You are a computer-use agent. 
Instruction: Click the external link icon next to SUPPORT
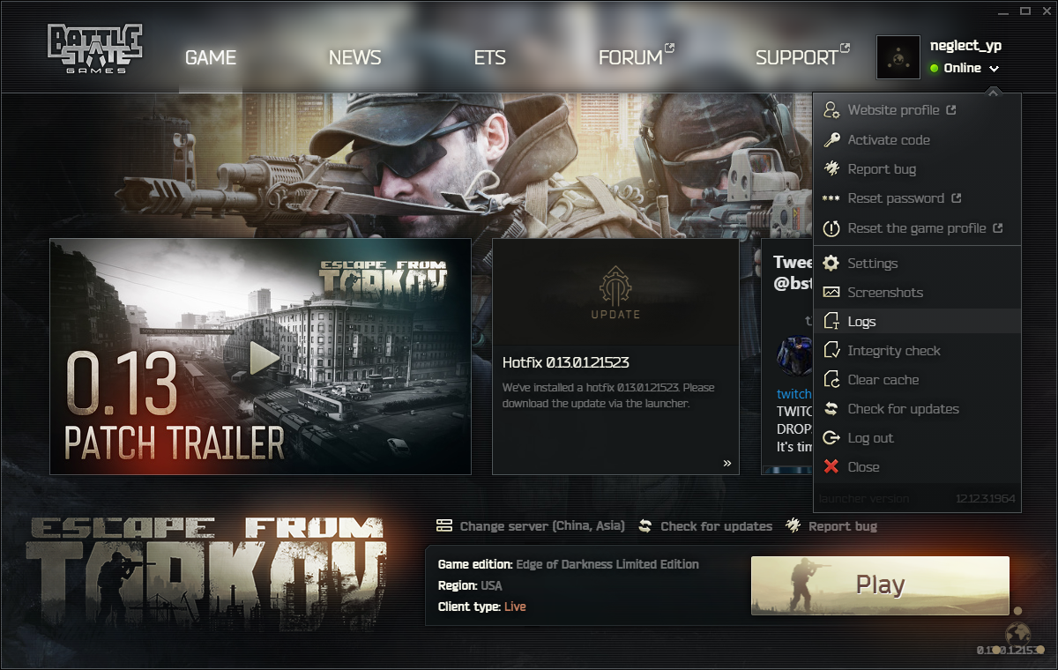coord(846,49)
